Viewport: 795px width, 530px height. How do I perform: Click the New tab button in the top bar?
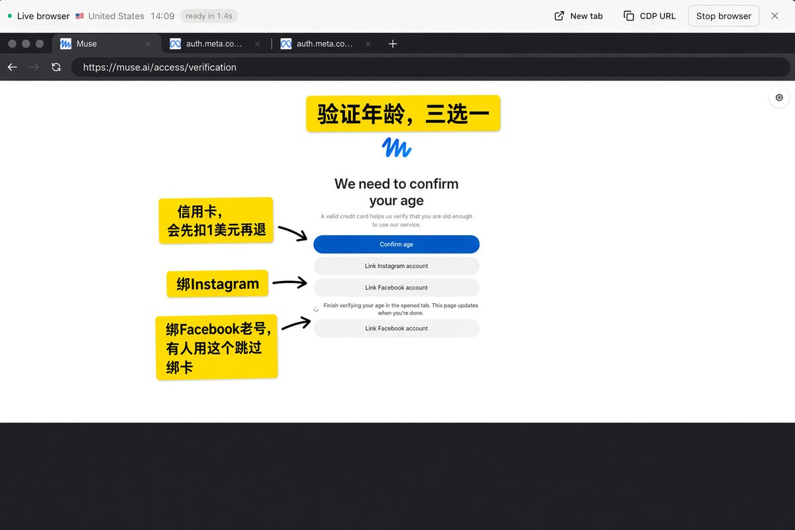(x=578, y=16)
